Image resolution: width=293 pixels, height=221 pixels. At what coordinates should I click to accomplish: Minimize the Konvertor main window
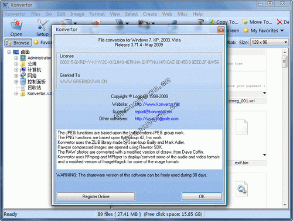click(261, 4)
